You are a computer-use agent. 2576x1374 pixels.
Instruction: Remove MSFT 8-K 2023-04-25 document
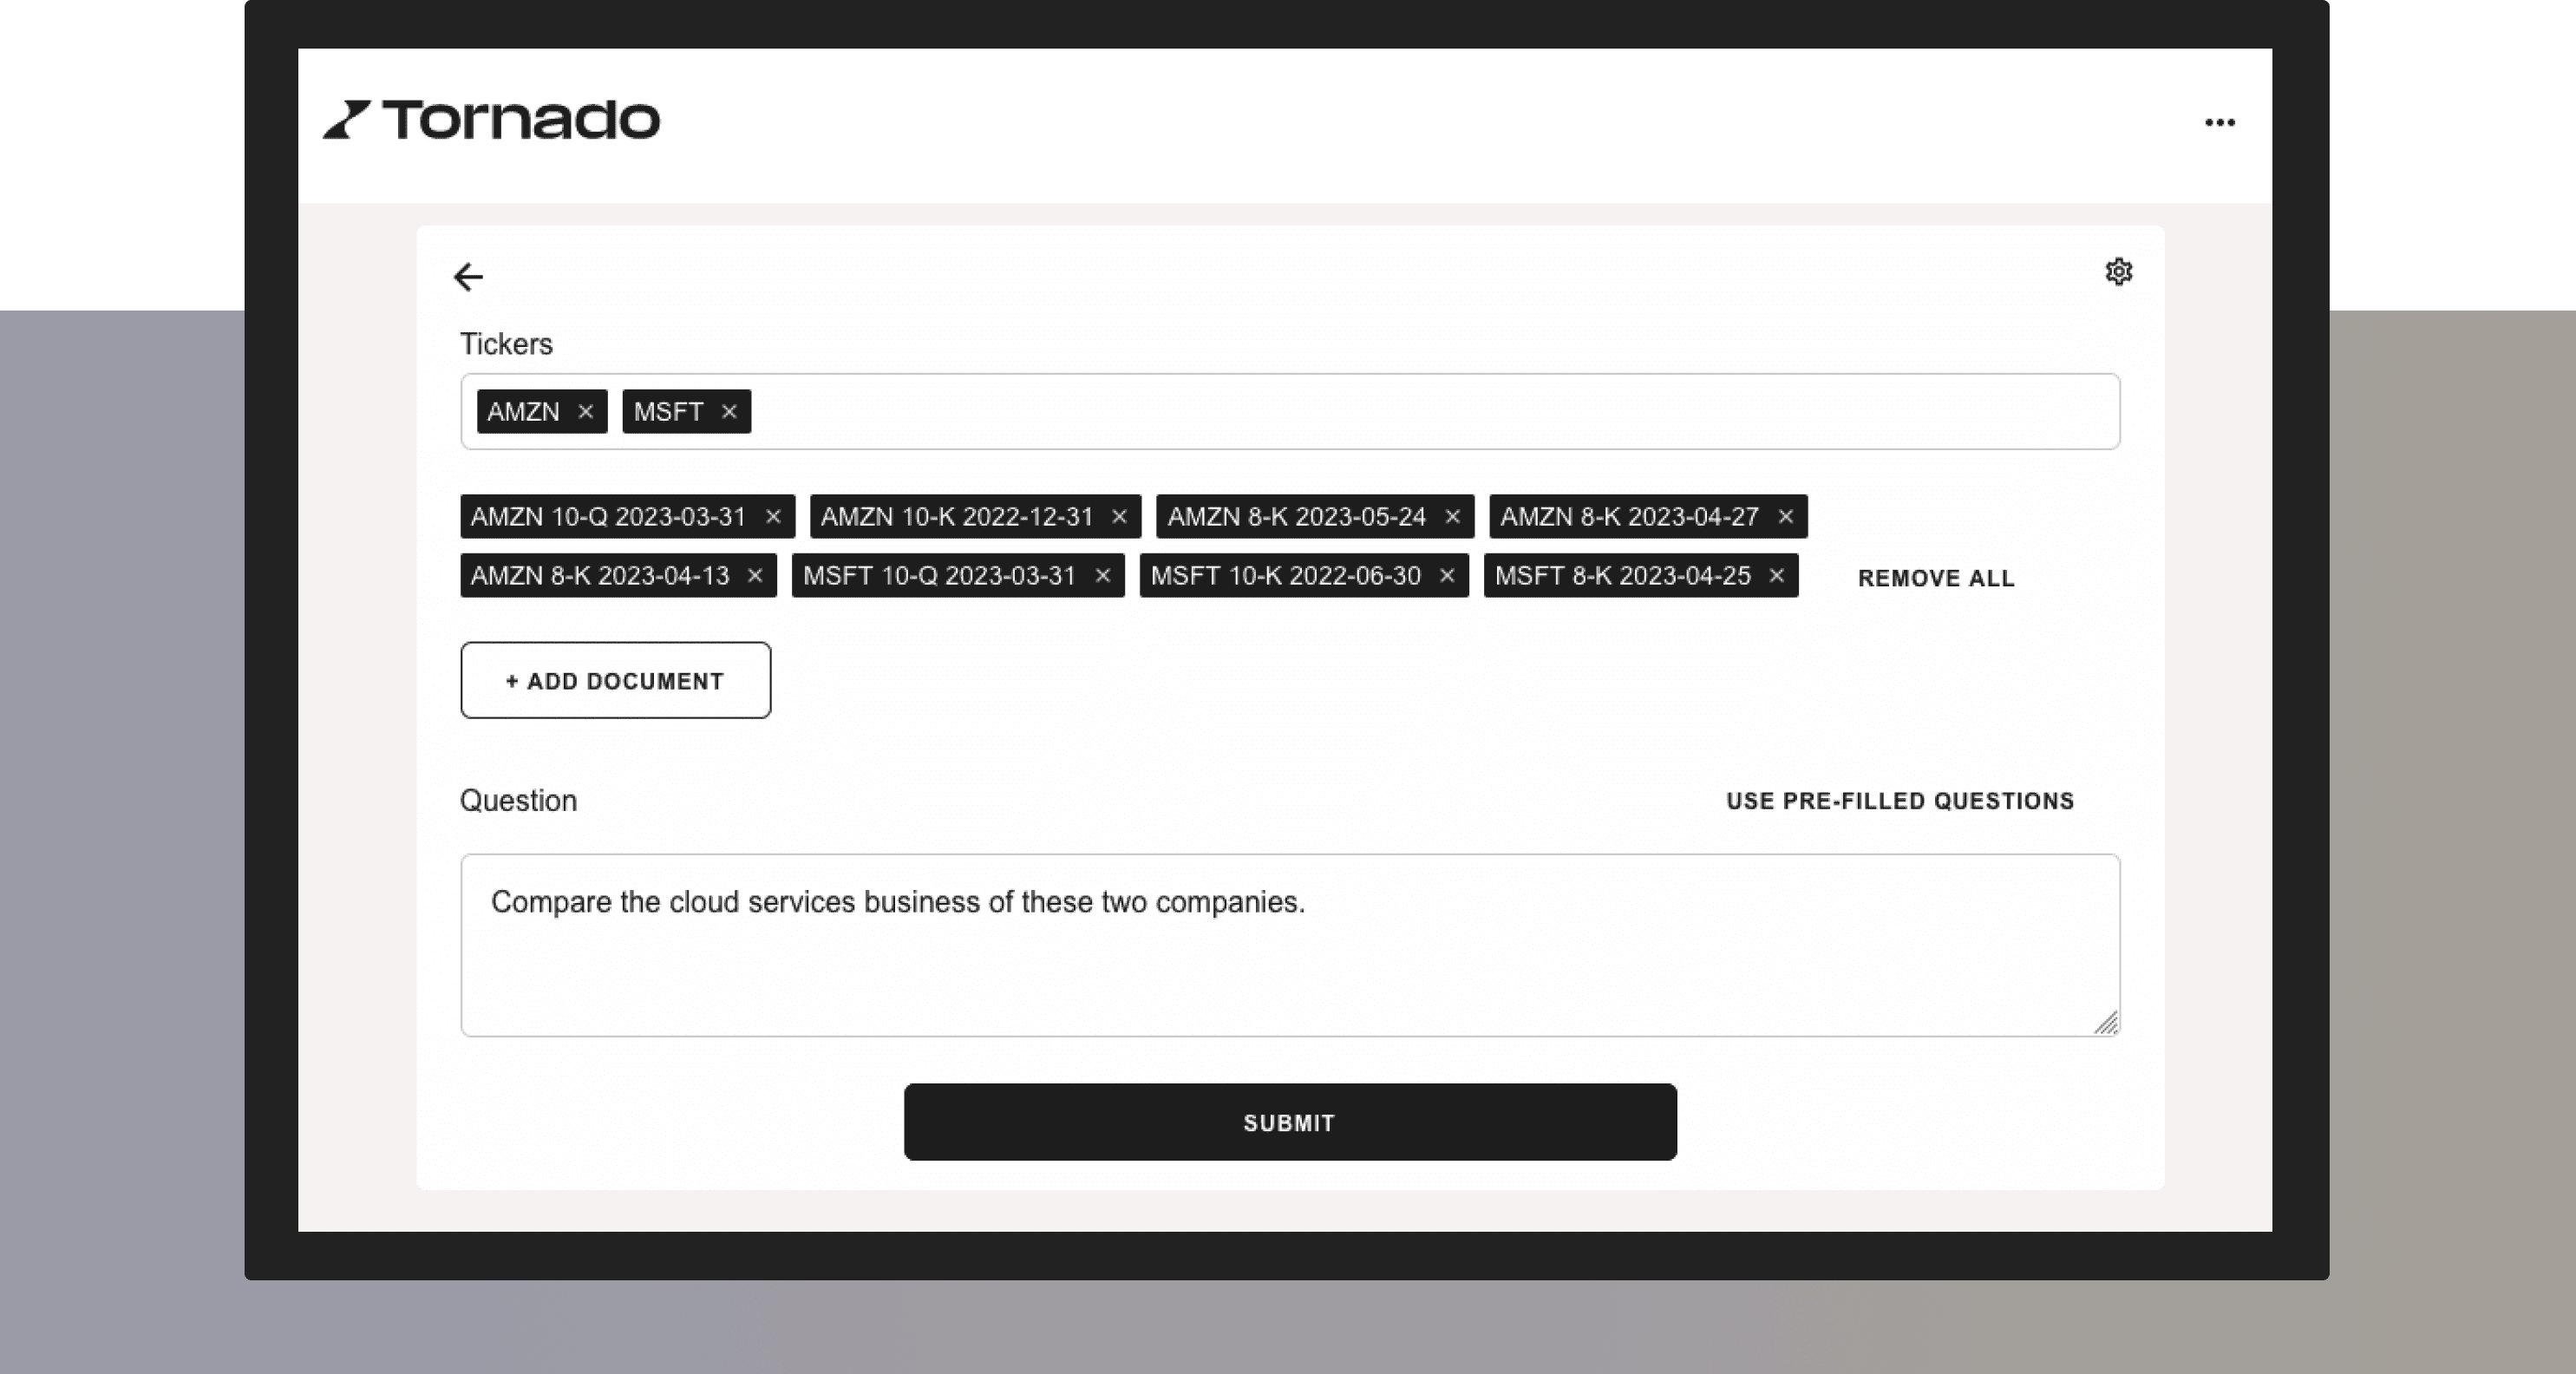point(1776,576)
